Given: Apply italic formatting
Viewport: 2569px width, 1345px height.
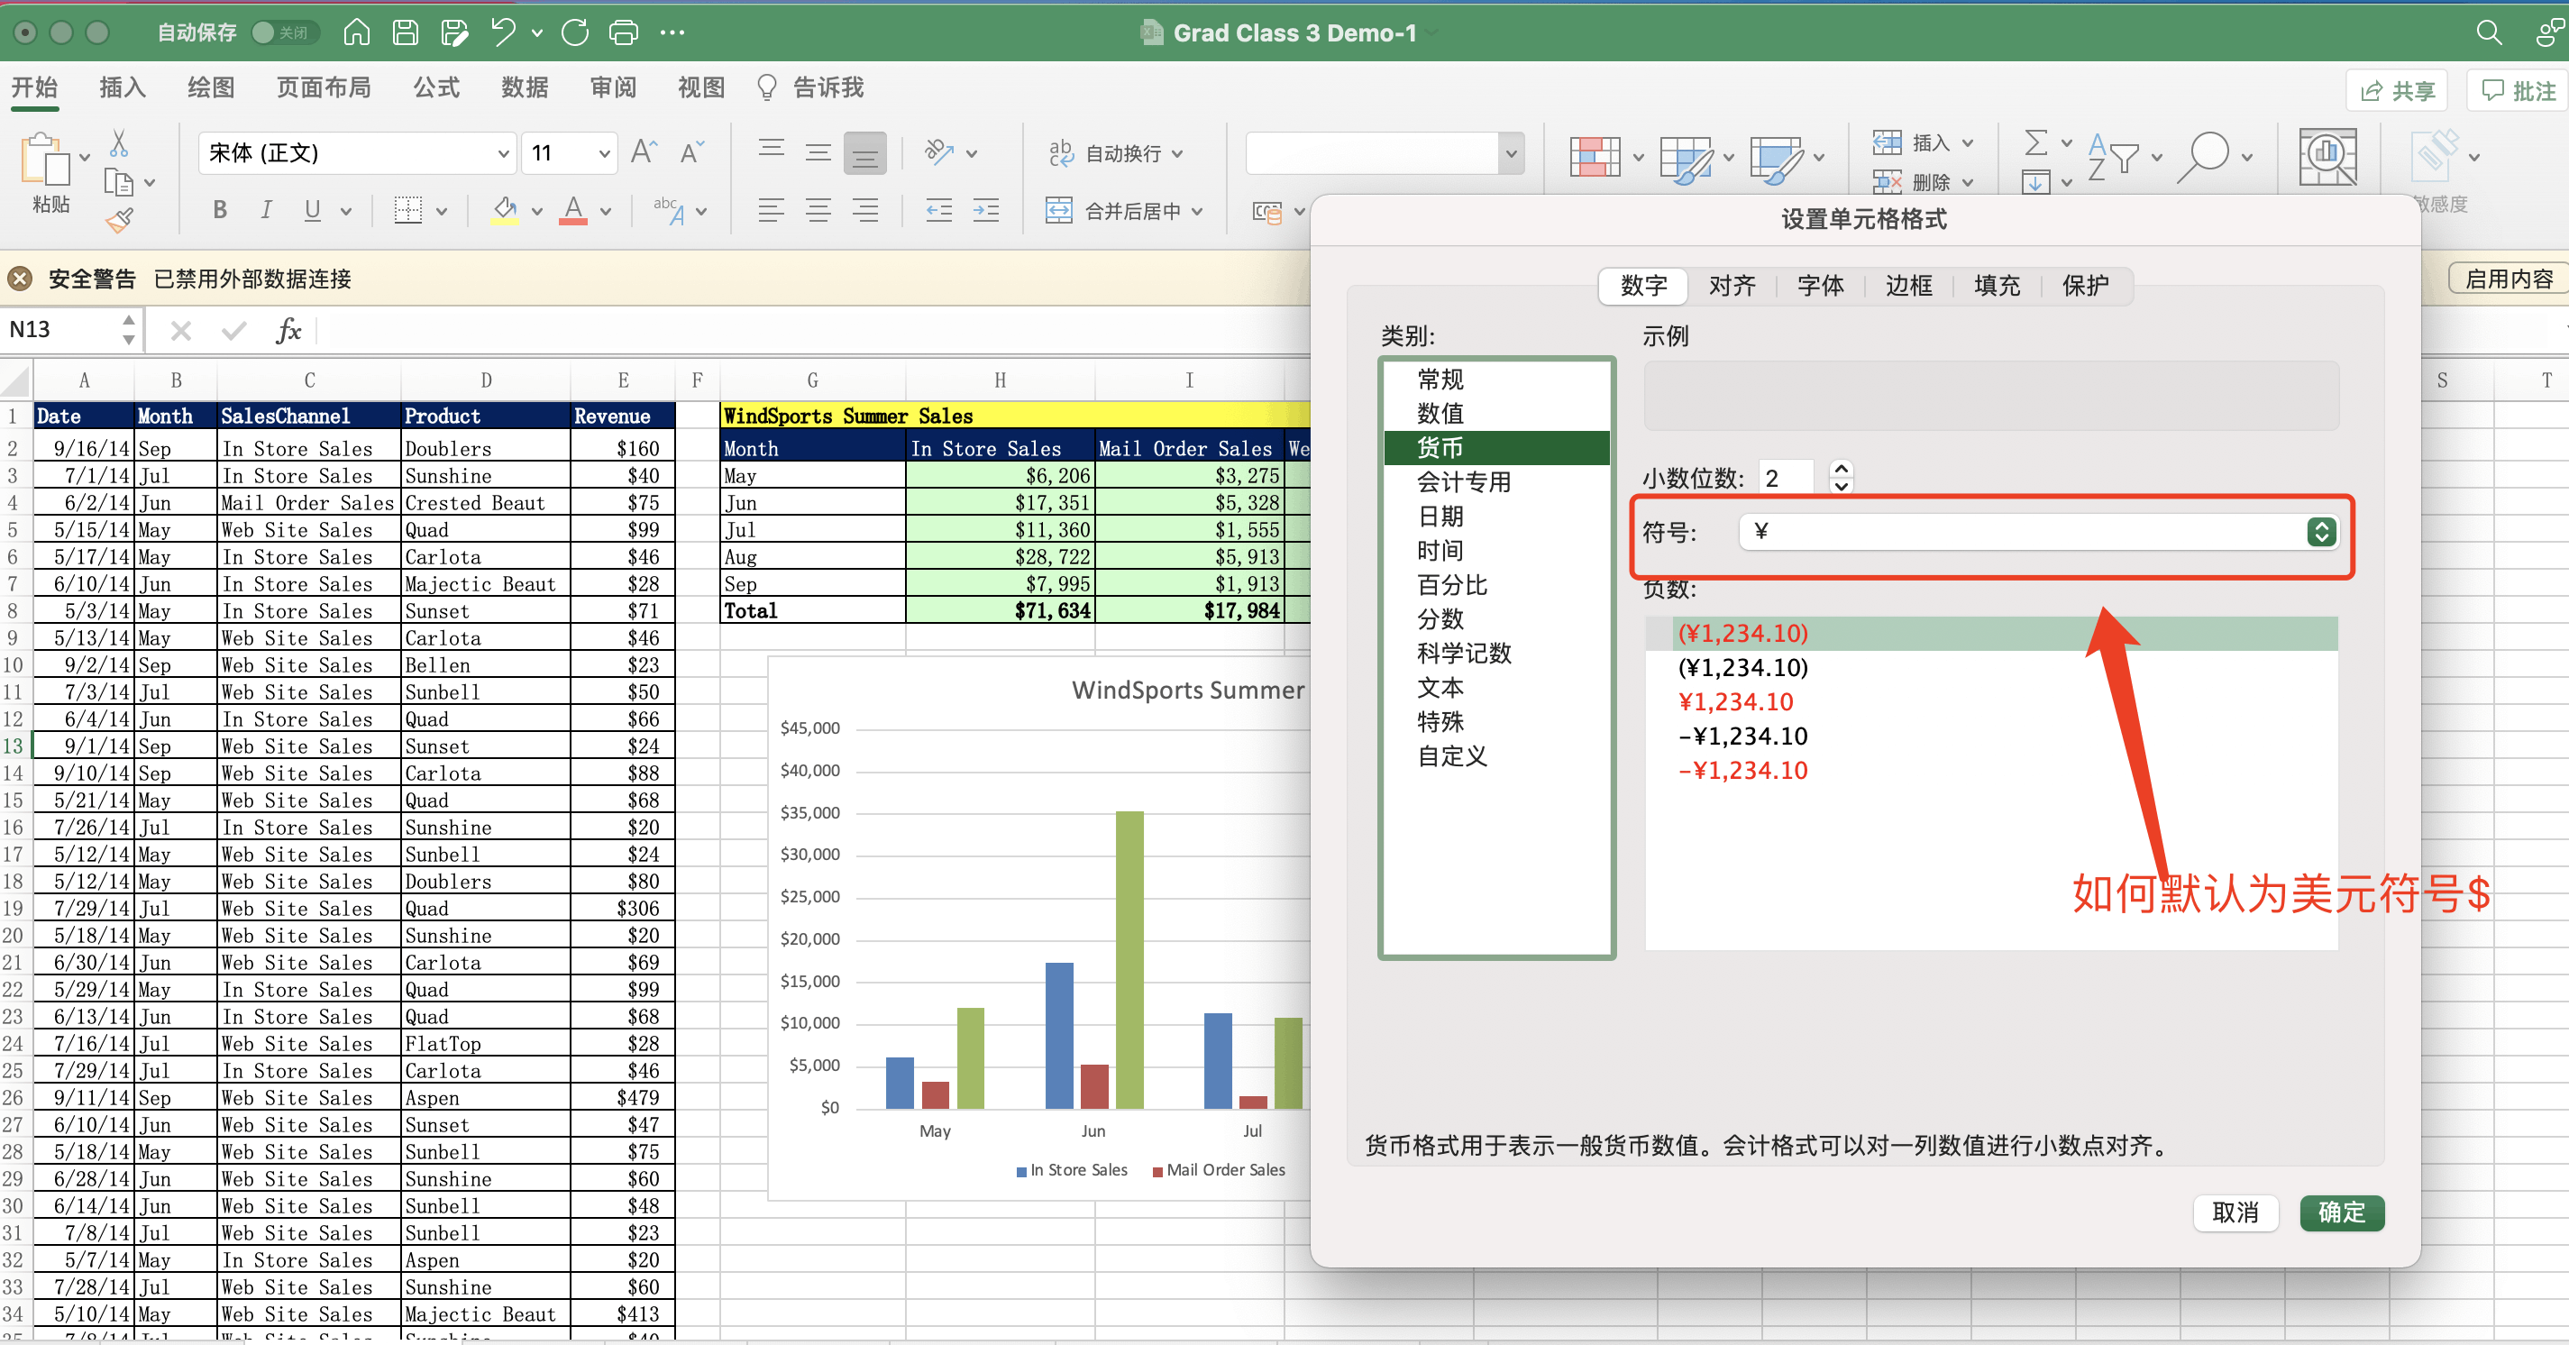Looking at the screenshot, I should (x=265, y=209).
